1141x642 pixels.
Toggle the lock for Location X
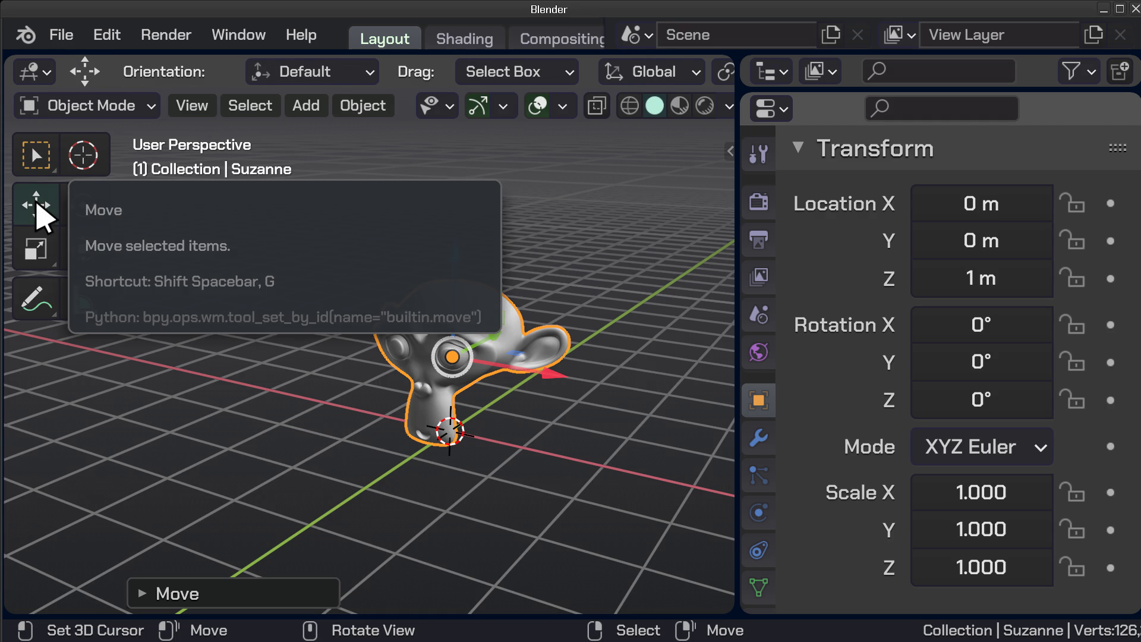[x=1072, y=203]
